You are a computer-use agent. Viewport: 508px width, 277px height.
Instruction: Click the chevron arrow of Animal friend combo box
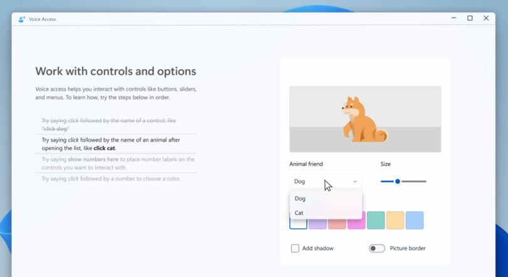[355, 181]
